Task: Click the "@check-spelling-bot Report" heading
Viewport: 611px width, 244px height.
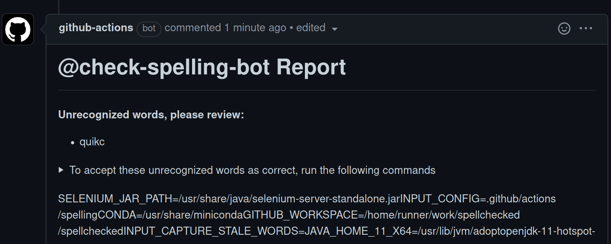Action: pyautogui.click(x=202, y=67)
